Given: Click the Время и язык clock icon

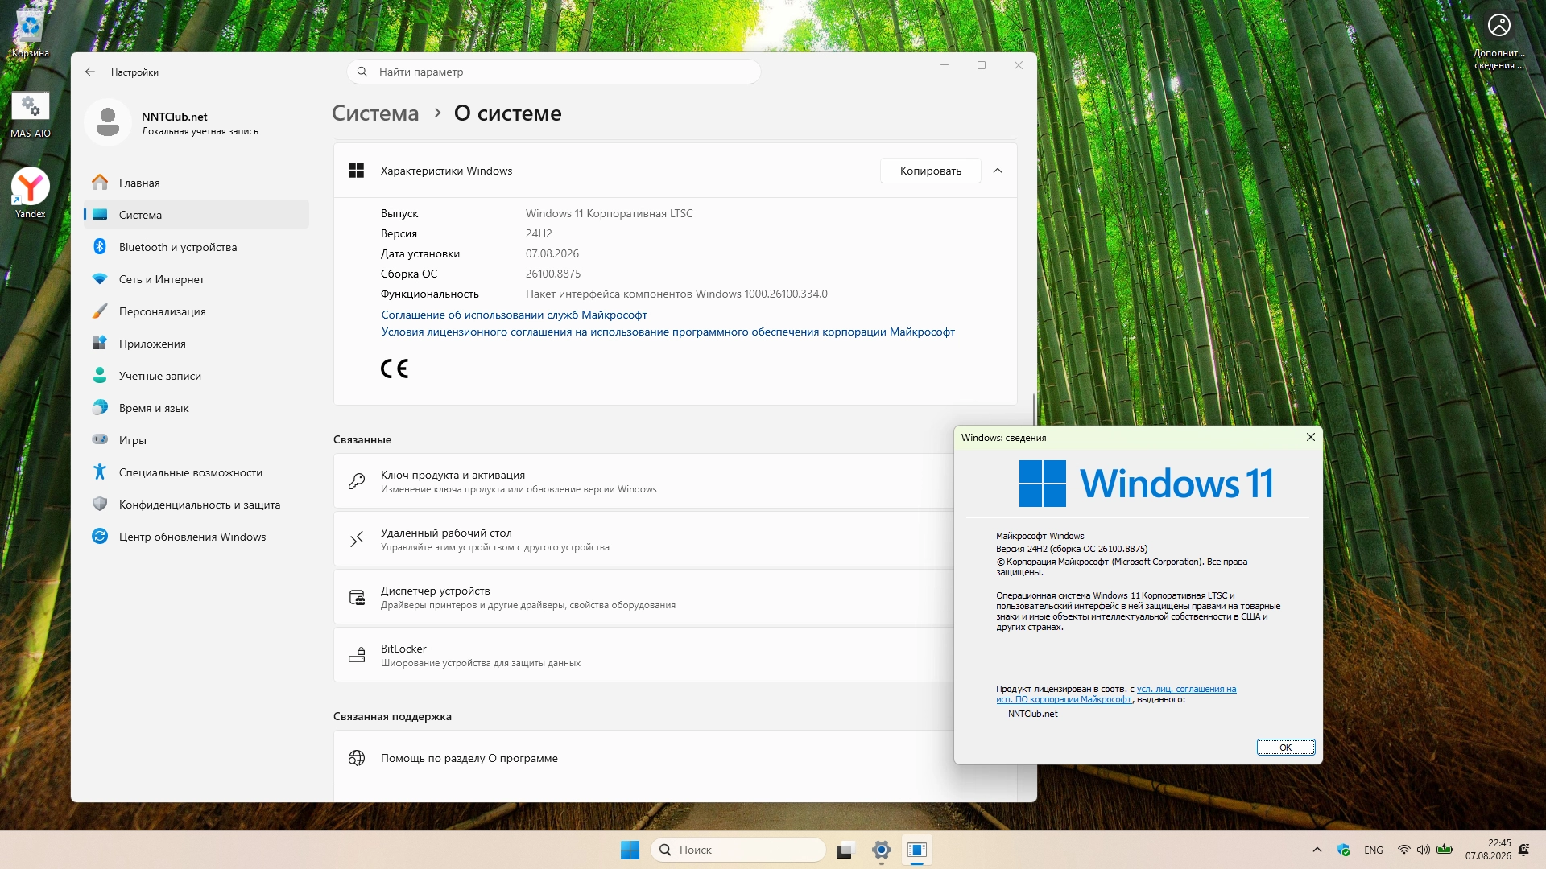Looking at the screenshot, I should 100,408.
